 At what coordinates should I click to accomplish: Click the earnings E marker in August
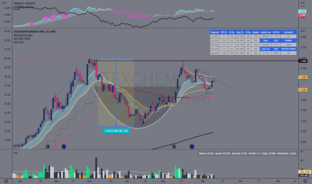pyautogui.click(x=174, y=147)
